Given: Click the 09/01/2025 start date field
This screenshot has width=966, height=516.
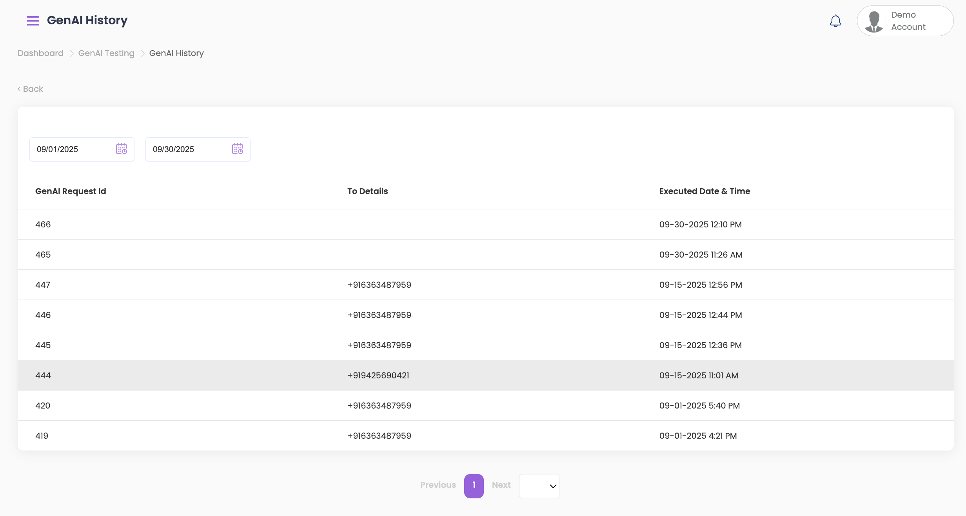Looking at the screenshot, I should coord(71,149).
